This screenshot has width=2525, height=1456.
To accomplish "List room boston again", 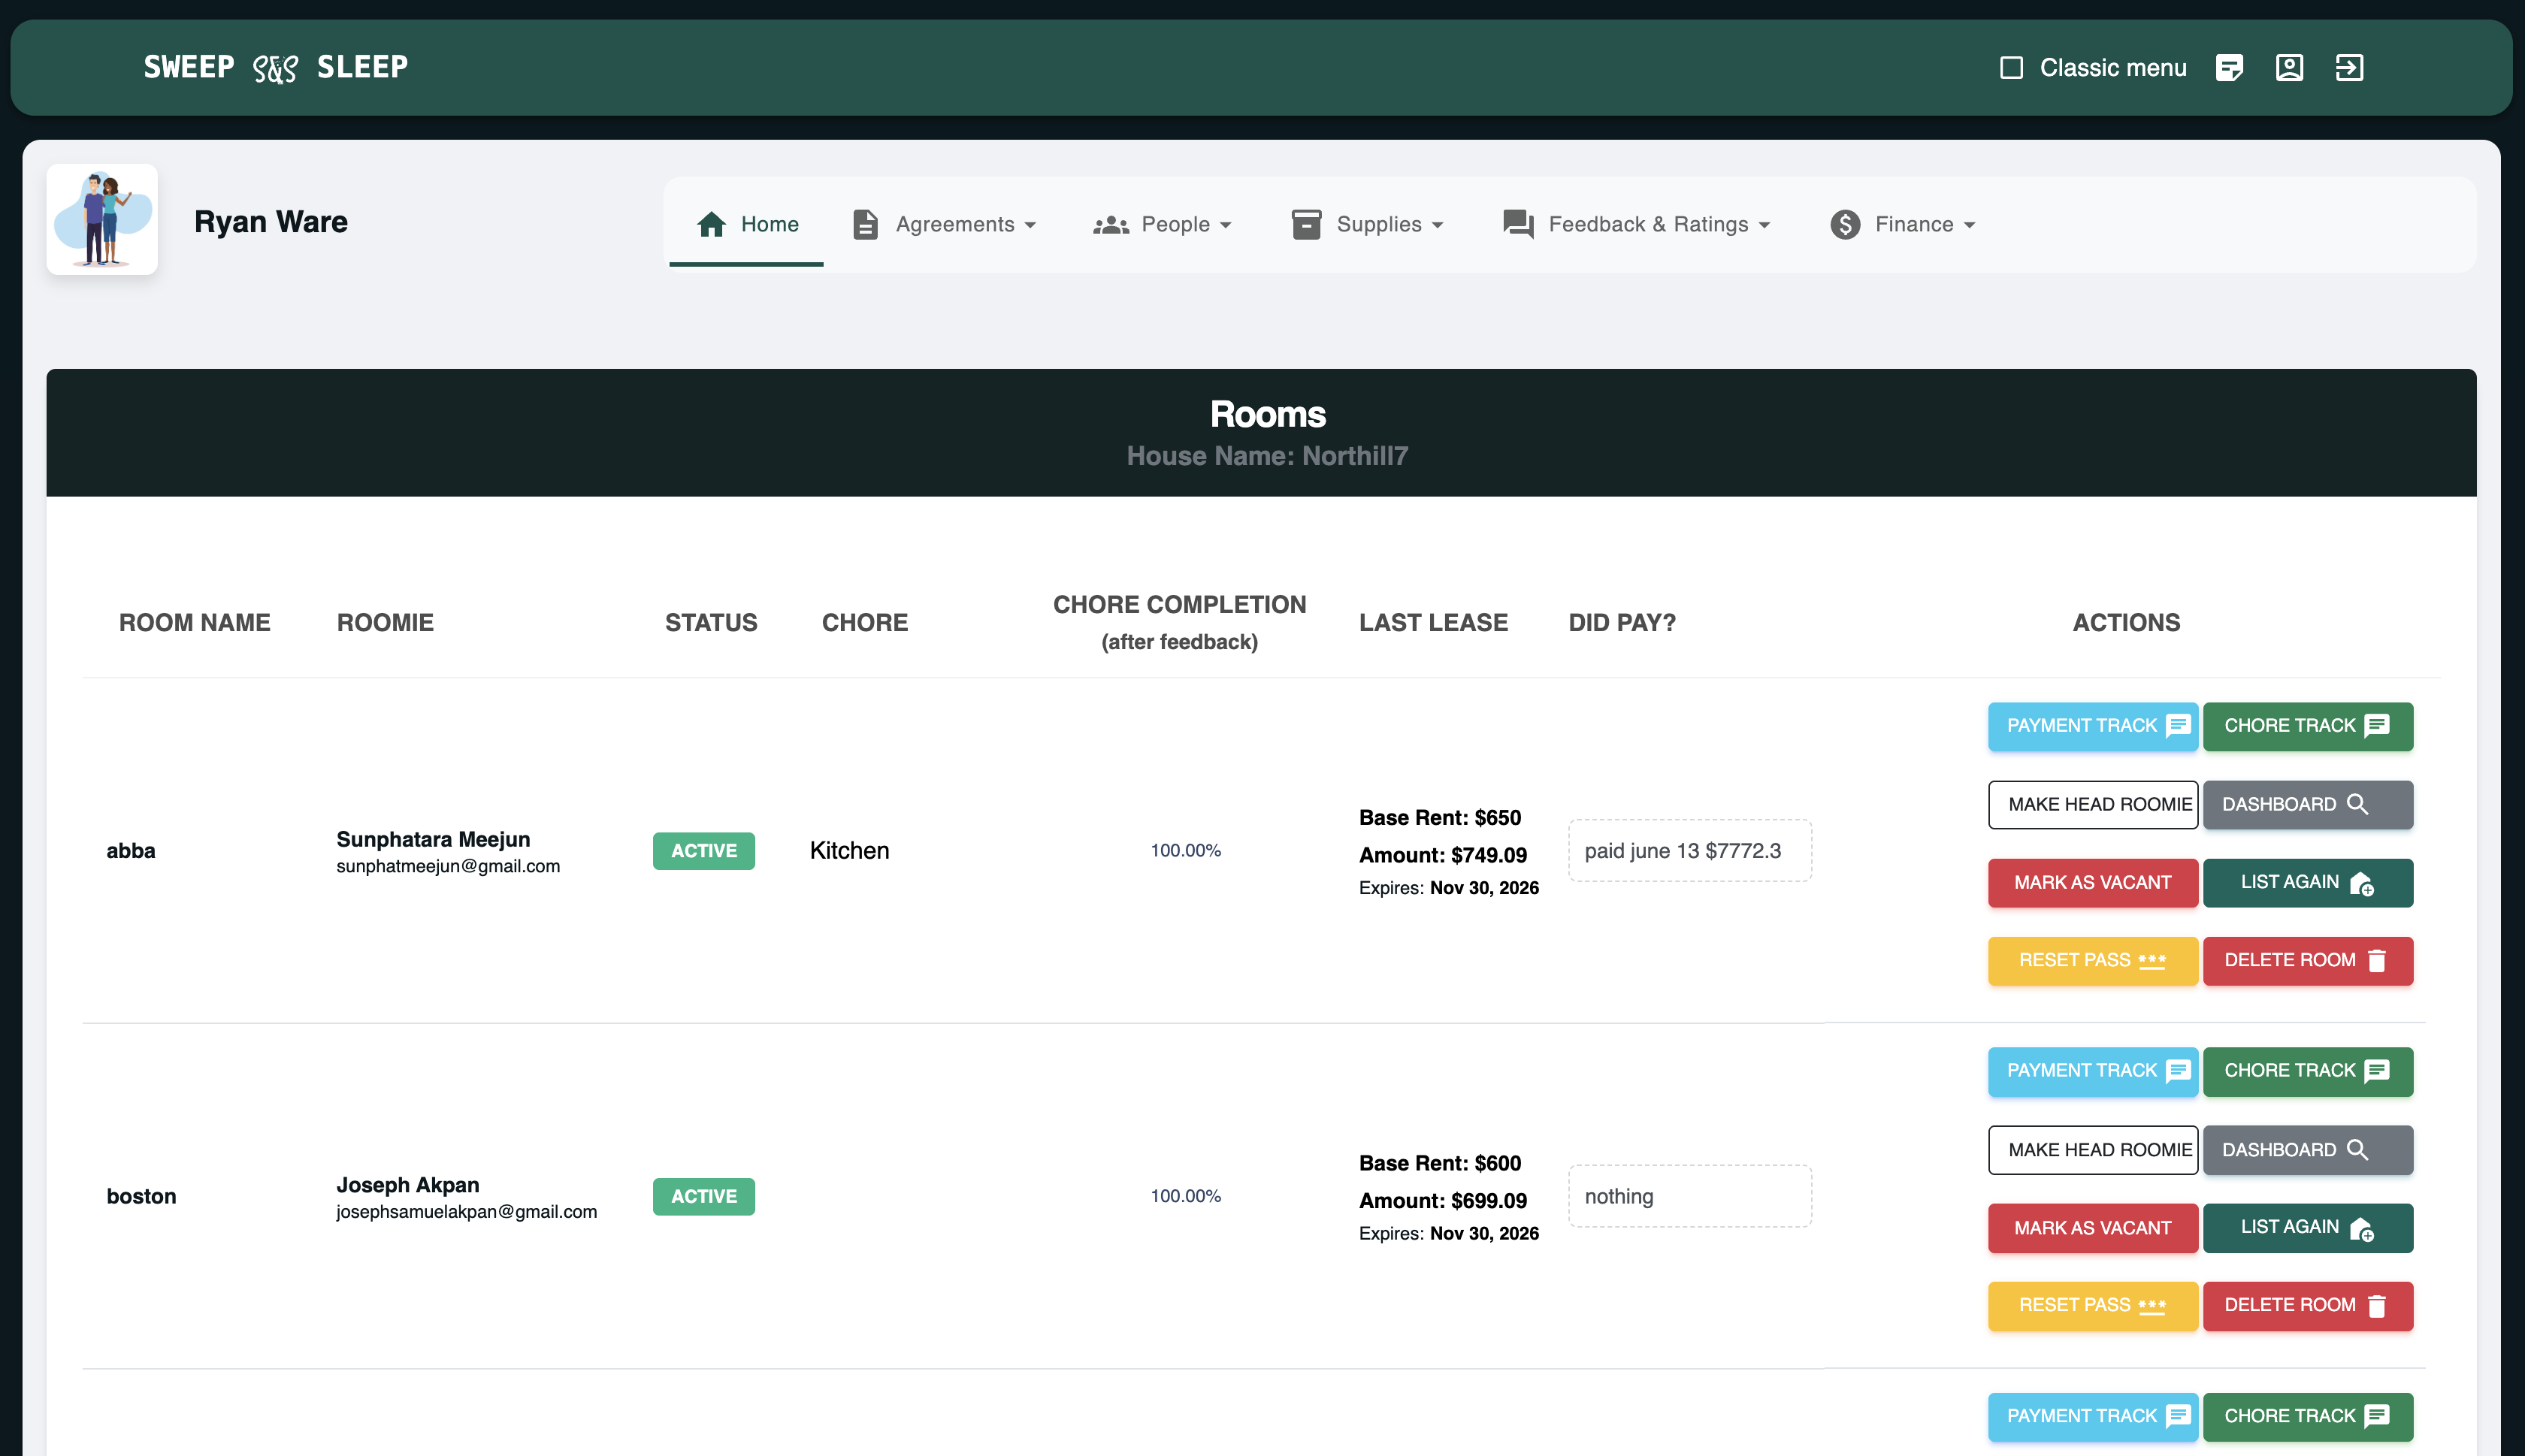I will pos(2307,1228).
